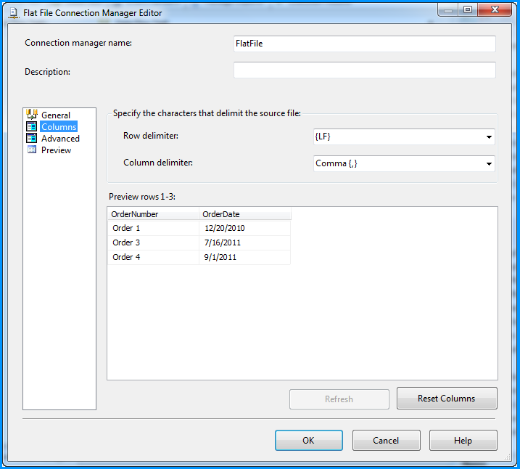Maximize the editor window
520x469 pixels.
click(x=468, y=10)
